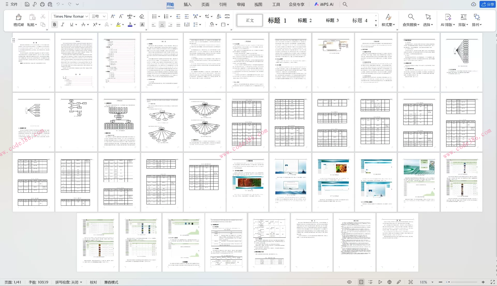The height and width of the screenshot is (286, 497).
Task: Click the 分享 (Share) button
Action: point(487,4)
